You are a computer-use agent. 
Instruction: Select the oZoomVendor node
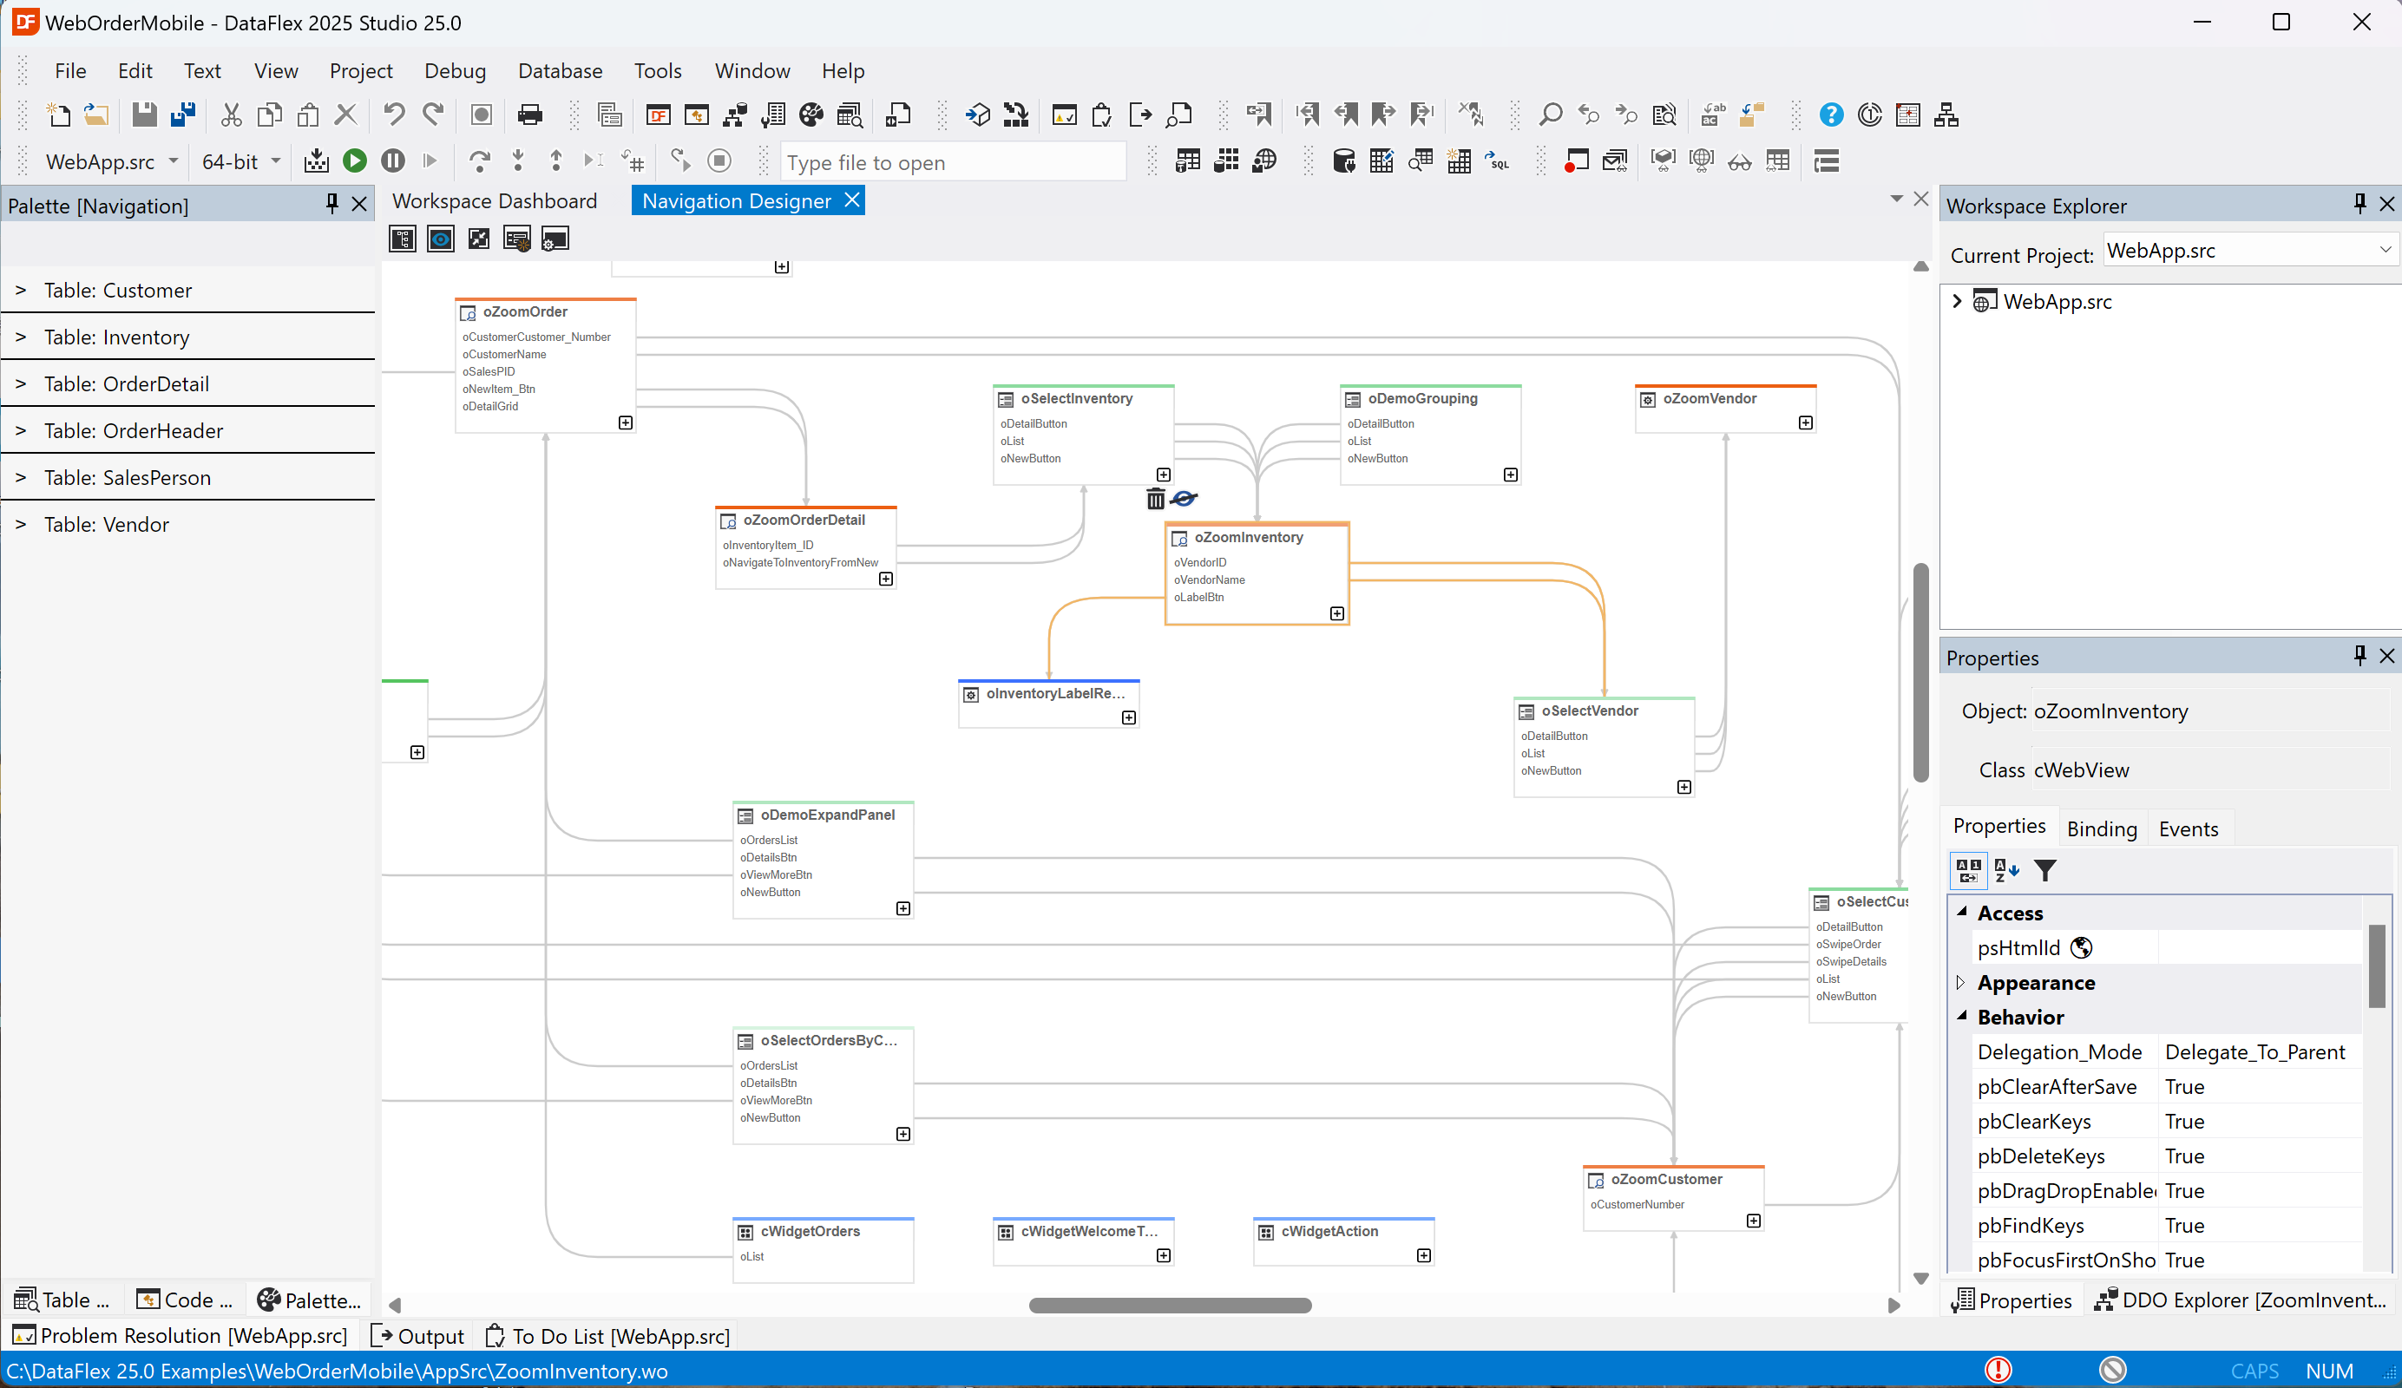pos(1725,409)
